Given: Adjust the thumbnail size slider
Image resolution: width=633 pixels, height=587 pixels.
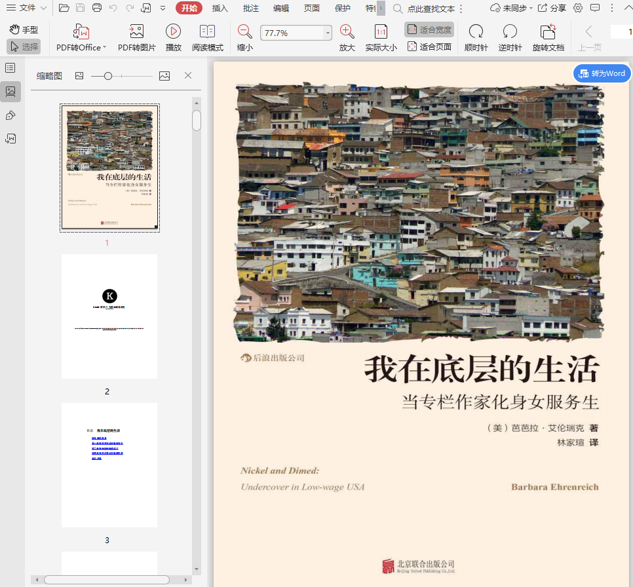Looking at the screenshot, I should (108, 76).
